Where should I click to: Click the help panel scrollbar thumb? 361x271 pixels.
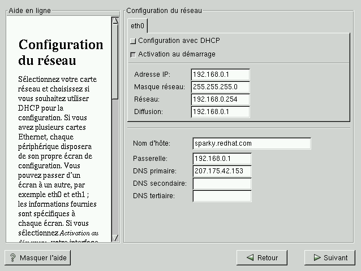coord(115,56)
